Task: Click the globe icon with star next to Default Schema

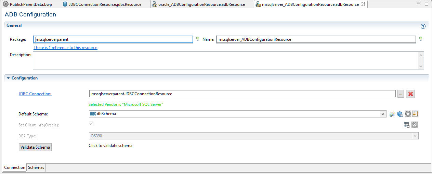Action: click(x=392, y=114)
